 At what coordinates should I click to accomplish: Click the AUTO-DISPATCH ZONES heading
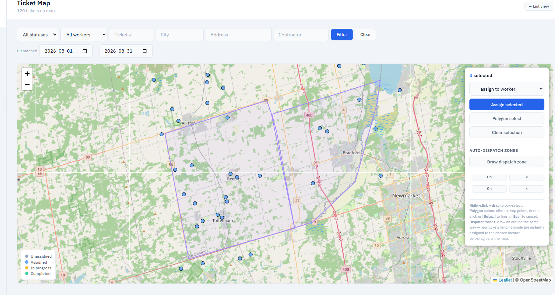coord(494,151)
